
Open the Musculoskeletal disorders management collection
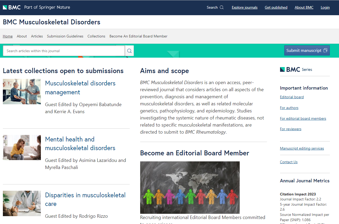[80, 88]
